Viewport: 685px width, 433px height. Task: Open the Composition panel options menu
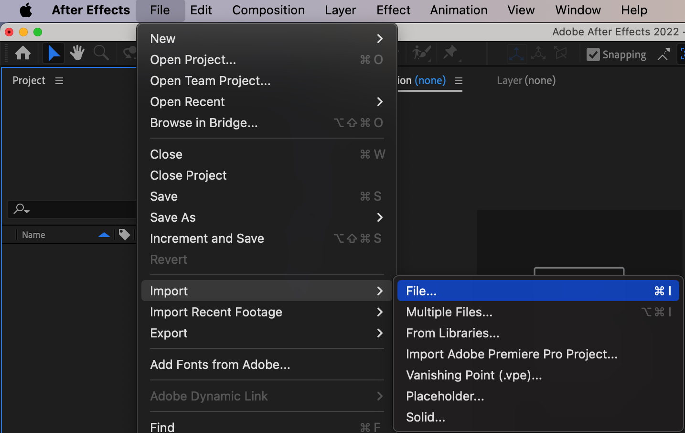click(459, 81)
